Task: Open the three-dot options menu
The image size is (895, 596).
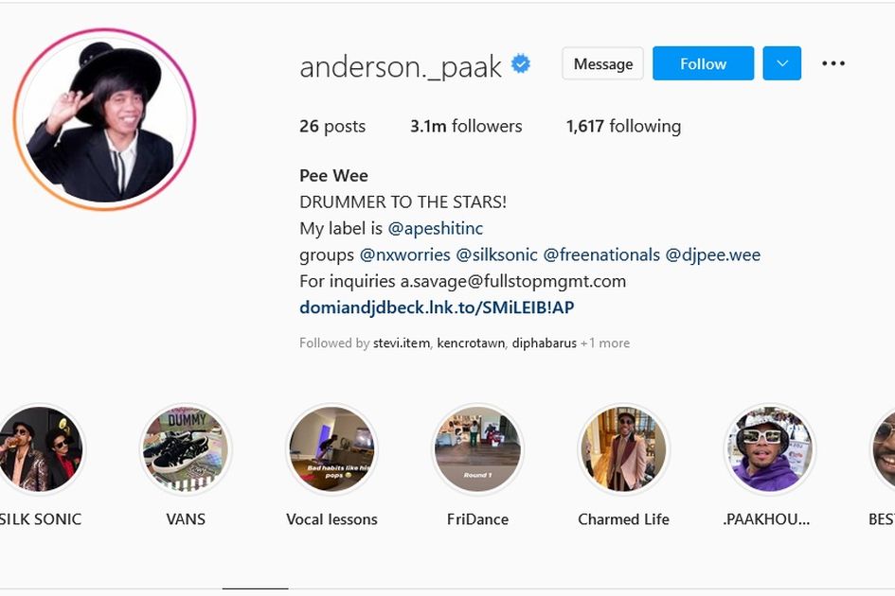Action: click(x=833, y=63)
